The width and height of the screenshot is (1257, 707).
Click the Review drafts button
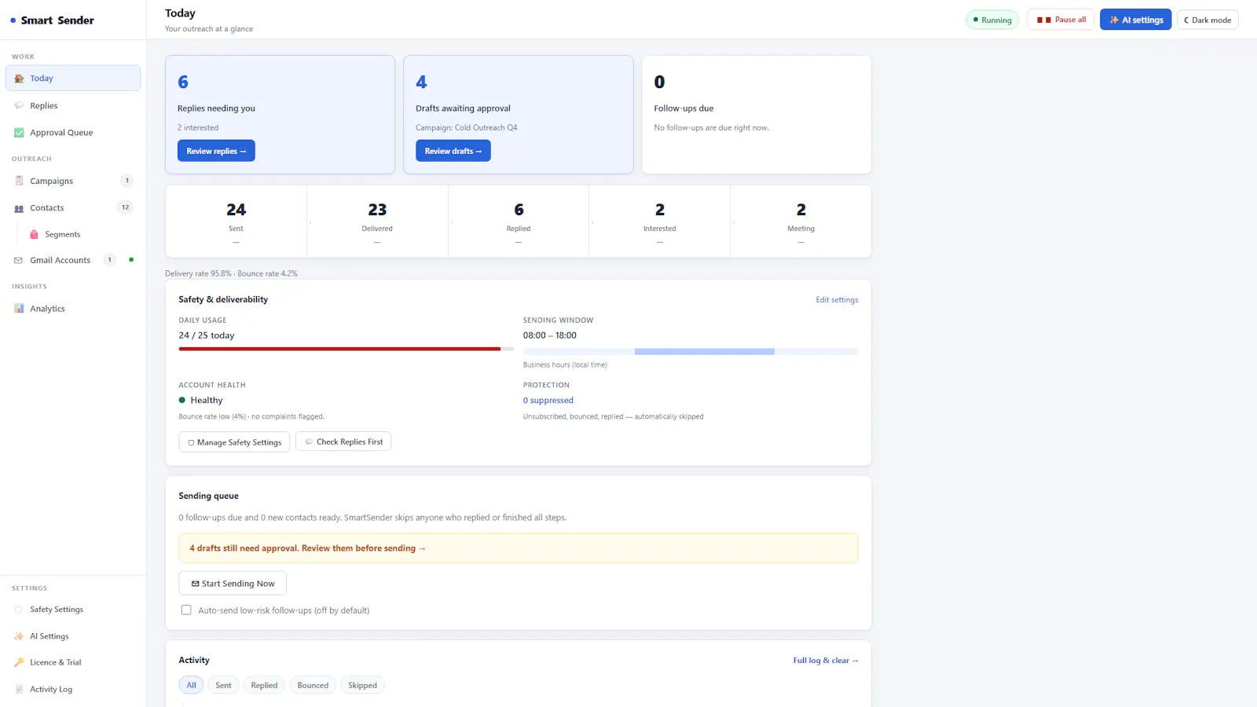coord(453,151)
